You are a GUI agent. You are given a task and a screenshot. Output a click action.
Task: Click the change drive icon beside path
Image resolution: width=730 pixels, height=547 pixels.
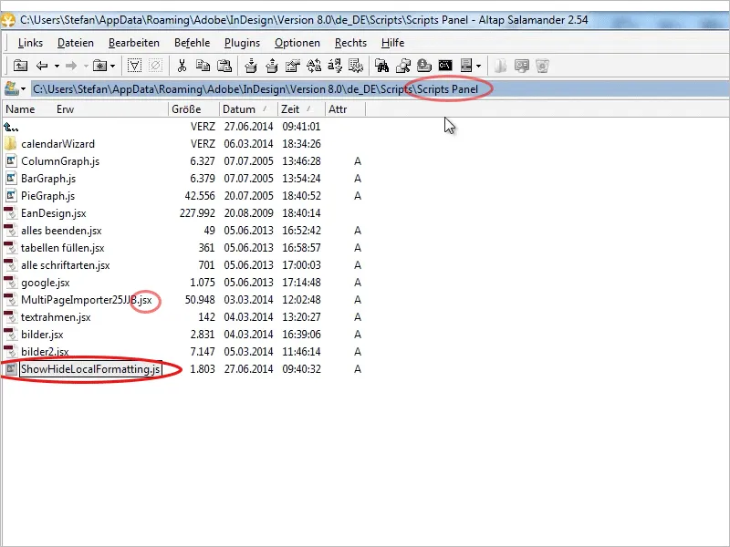(x=12, y=88)
